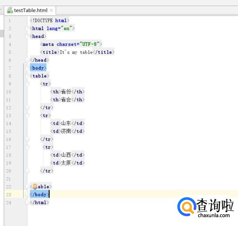Fold the second tr row at line 13

click(27, 115)
